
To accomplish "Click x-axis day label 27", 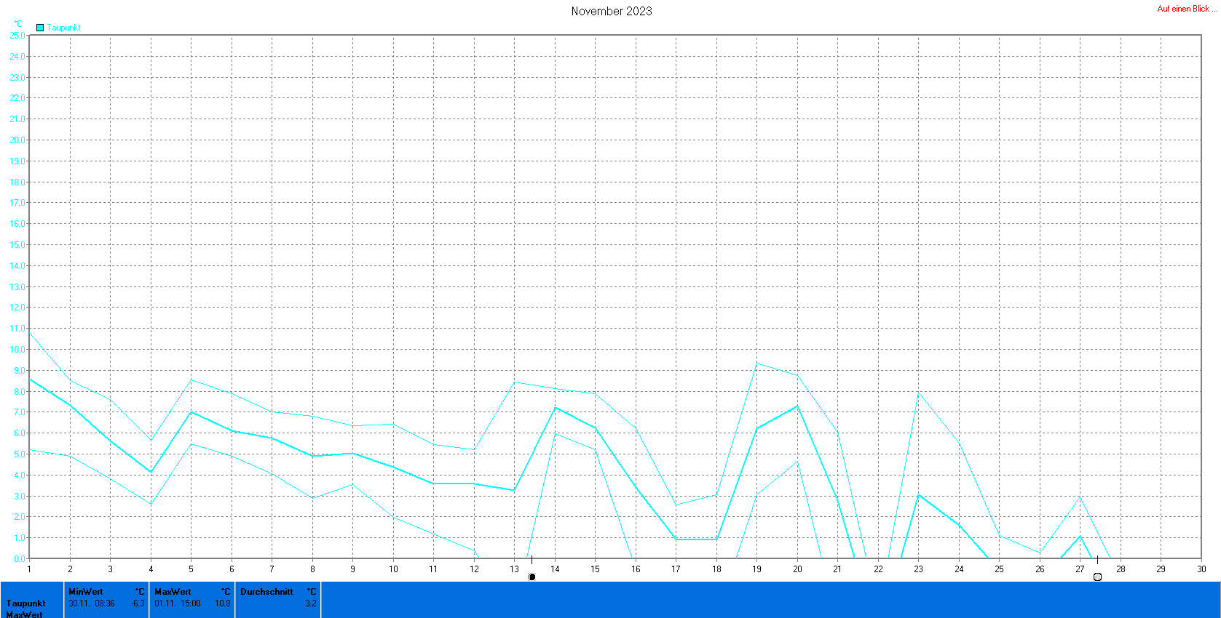I will pyautogui.click(x=1080, y=569).
